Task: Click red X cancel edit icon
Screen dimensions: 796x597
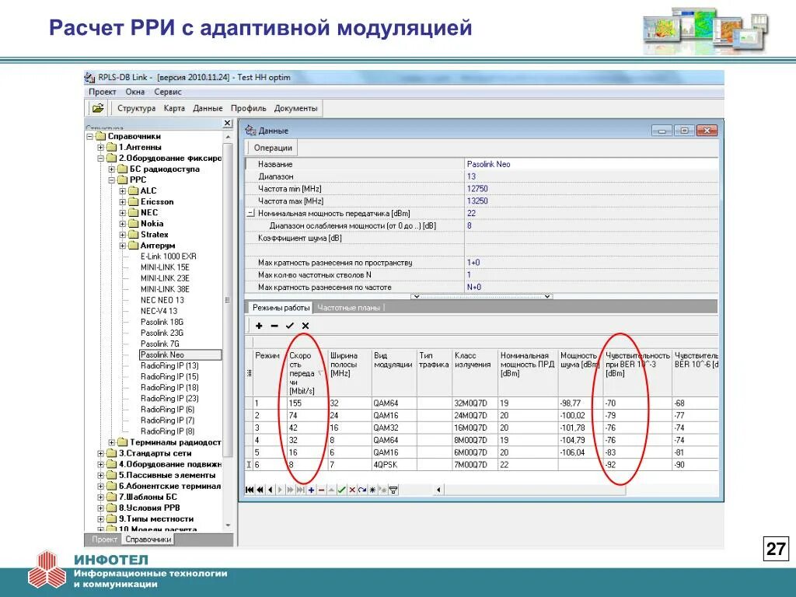Action: pos(352,490)
